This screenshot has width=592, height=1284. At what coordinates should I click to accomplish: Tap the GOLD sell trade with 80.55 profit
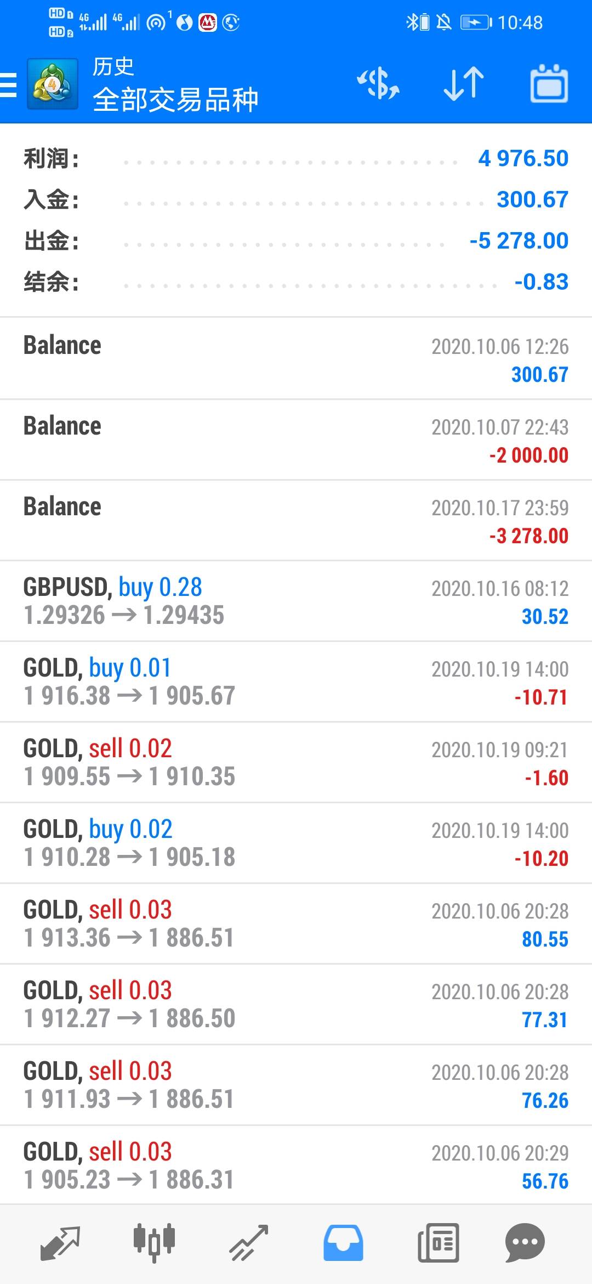pos(296,924)
